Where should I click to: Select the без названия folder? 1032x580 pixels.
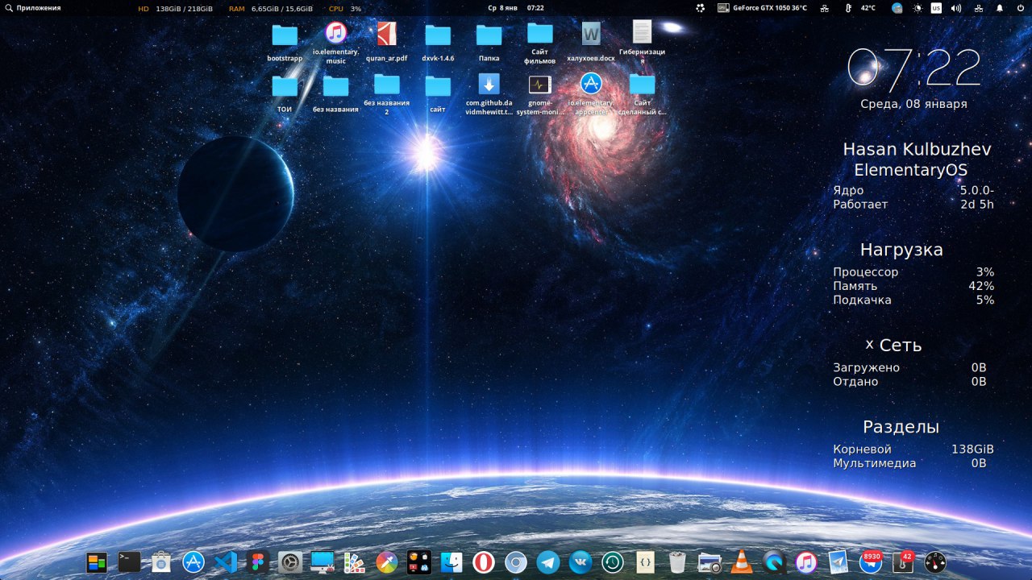click(335, 93)
